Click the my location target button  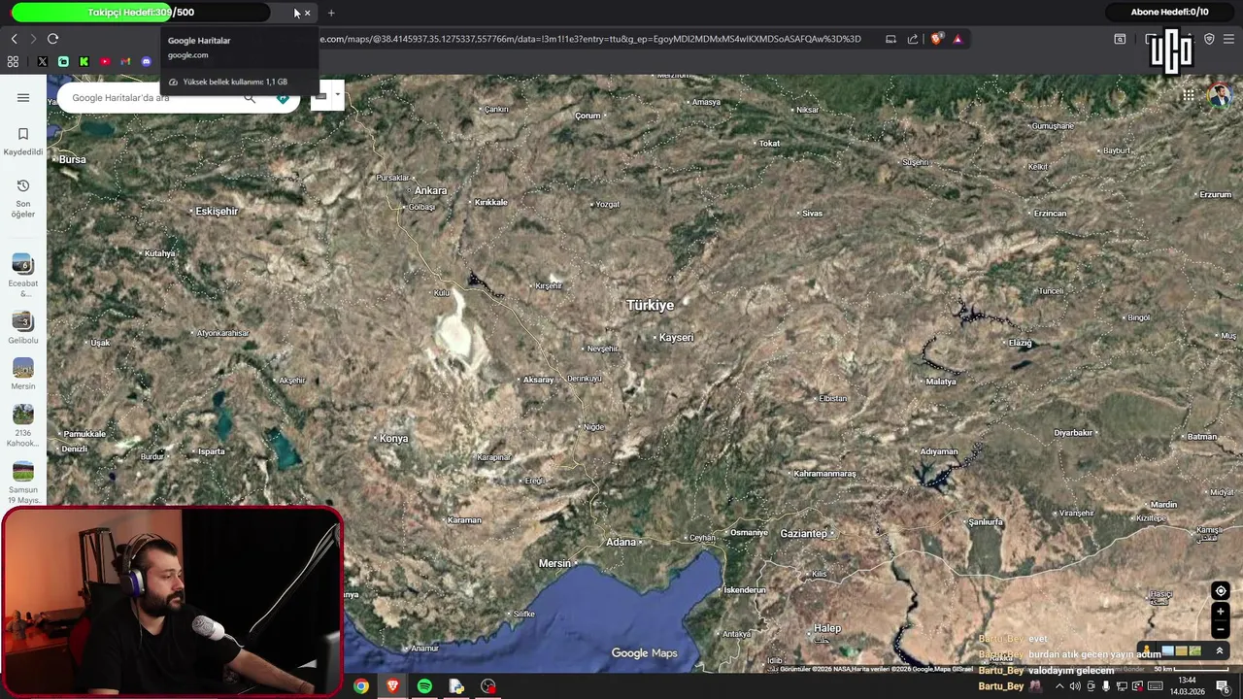tap(1221, 591)
